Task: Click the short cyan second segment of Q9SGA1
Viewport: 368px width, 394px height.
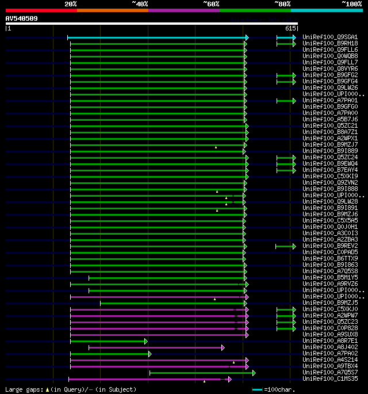Action: (x=286, y=38)
